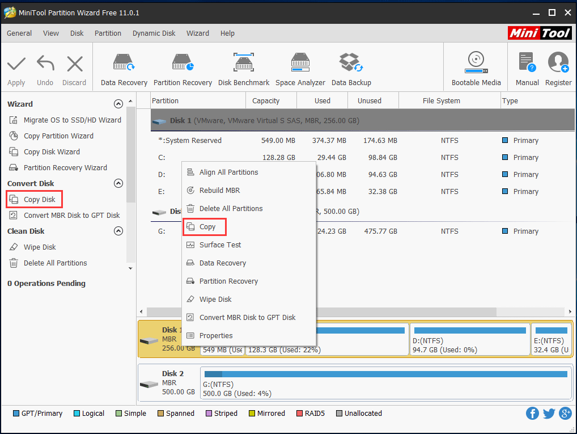Open the Facebook share icon

pyautogui.click(x=532, y=414)
